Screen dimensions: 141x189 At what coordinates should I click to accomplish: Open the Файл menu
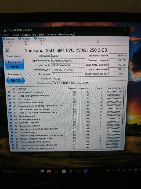coord(6,35)
